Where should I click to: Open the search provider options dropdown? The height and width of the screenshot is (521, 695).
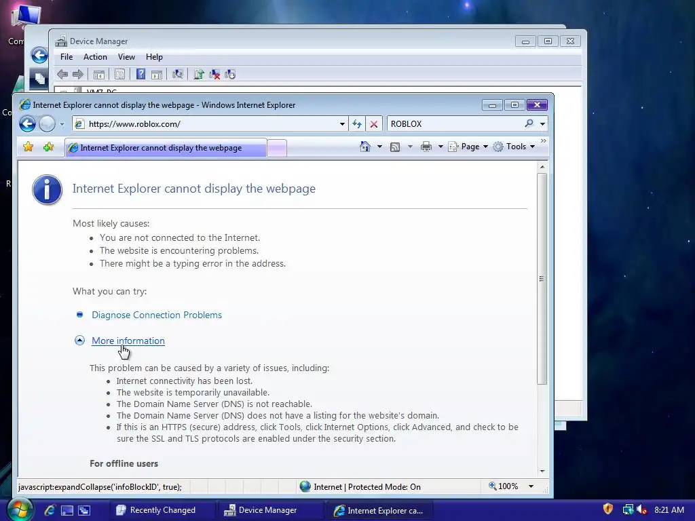coord(542,124)
